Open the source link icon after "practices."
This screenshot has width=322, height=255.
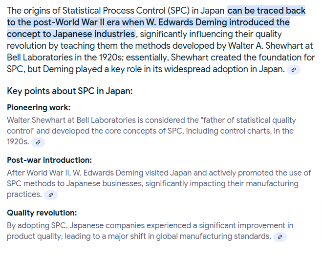pos(51,195)
